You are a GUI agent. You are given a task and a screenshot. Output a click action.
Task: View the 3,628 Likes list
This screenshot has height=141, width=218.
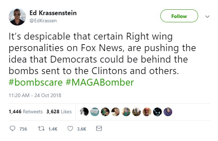pyautogui.click(x=59, y=112)
